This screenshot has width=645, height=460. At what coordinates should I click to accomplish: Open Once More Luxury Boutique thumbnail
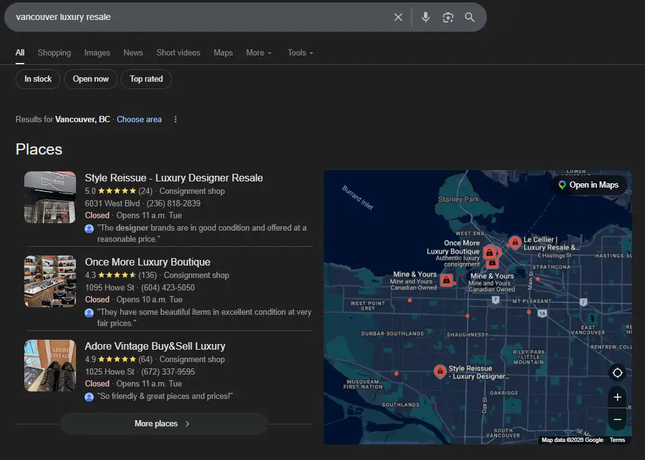[x=50, y=282]
